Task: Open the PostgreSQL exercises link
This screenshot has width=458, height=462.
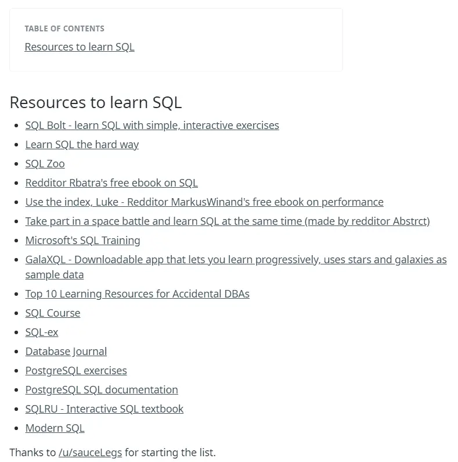Action: pyautogui.click(x=76, y=370)
